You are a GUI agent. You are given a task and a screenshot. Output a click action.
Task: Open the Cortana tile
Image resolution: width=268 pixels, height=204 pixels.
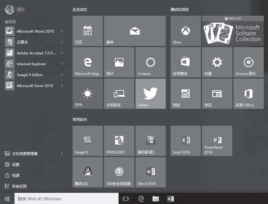[150, 62]
